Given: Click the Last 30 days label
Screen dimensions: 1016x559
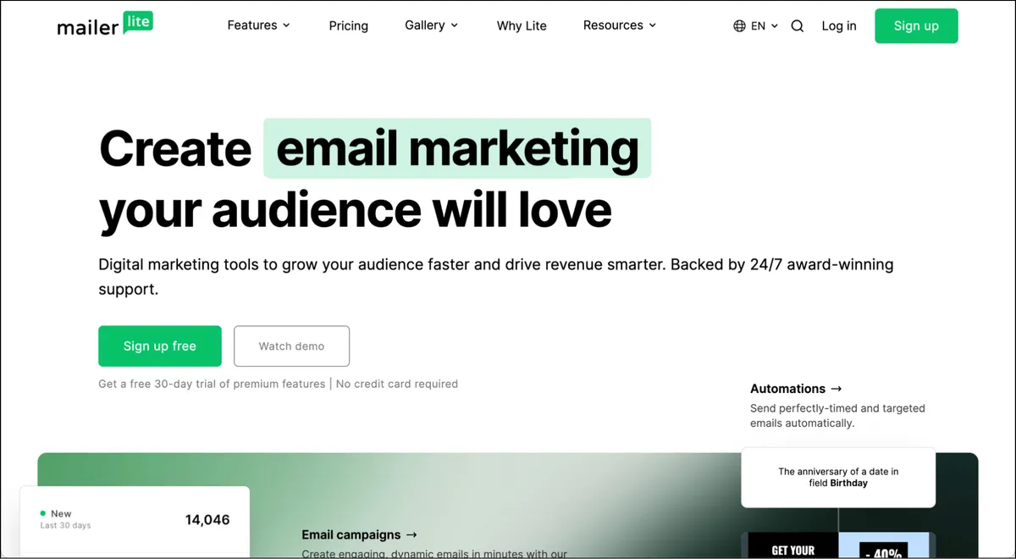Looking at the screenshot, I should pos(65,526).
